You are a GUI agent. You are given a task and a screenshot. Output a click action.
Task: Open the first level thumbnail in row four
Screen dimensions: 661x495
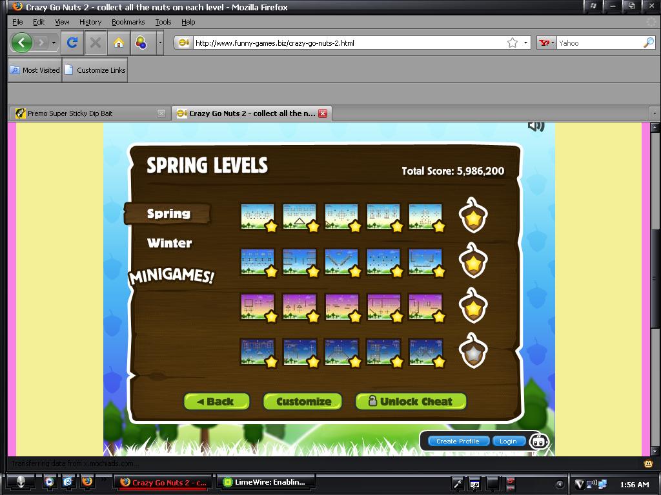click(258, 353)
